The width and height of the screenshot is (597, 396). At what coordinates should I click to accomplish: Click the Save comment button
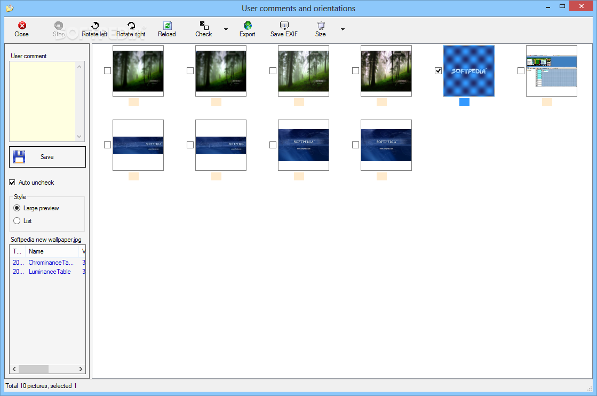point(47,157)
